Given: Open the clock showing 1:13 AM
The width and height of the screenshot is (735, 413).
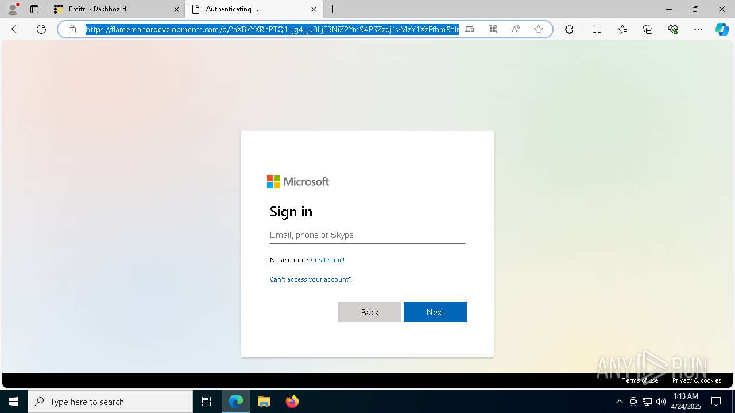Looking at the screenshot, I should (x=686, y=402).
